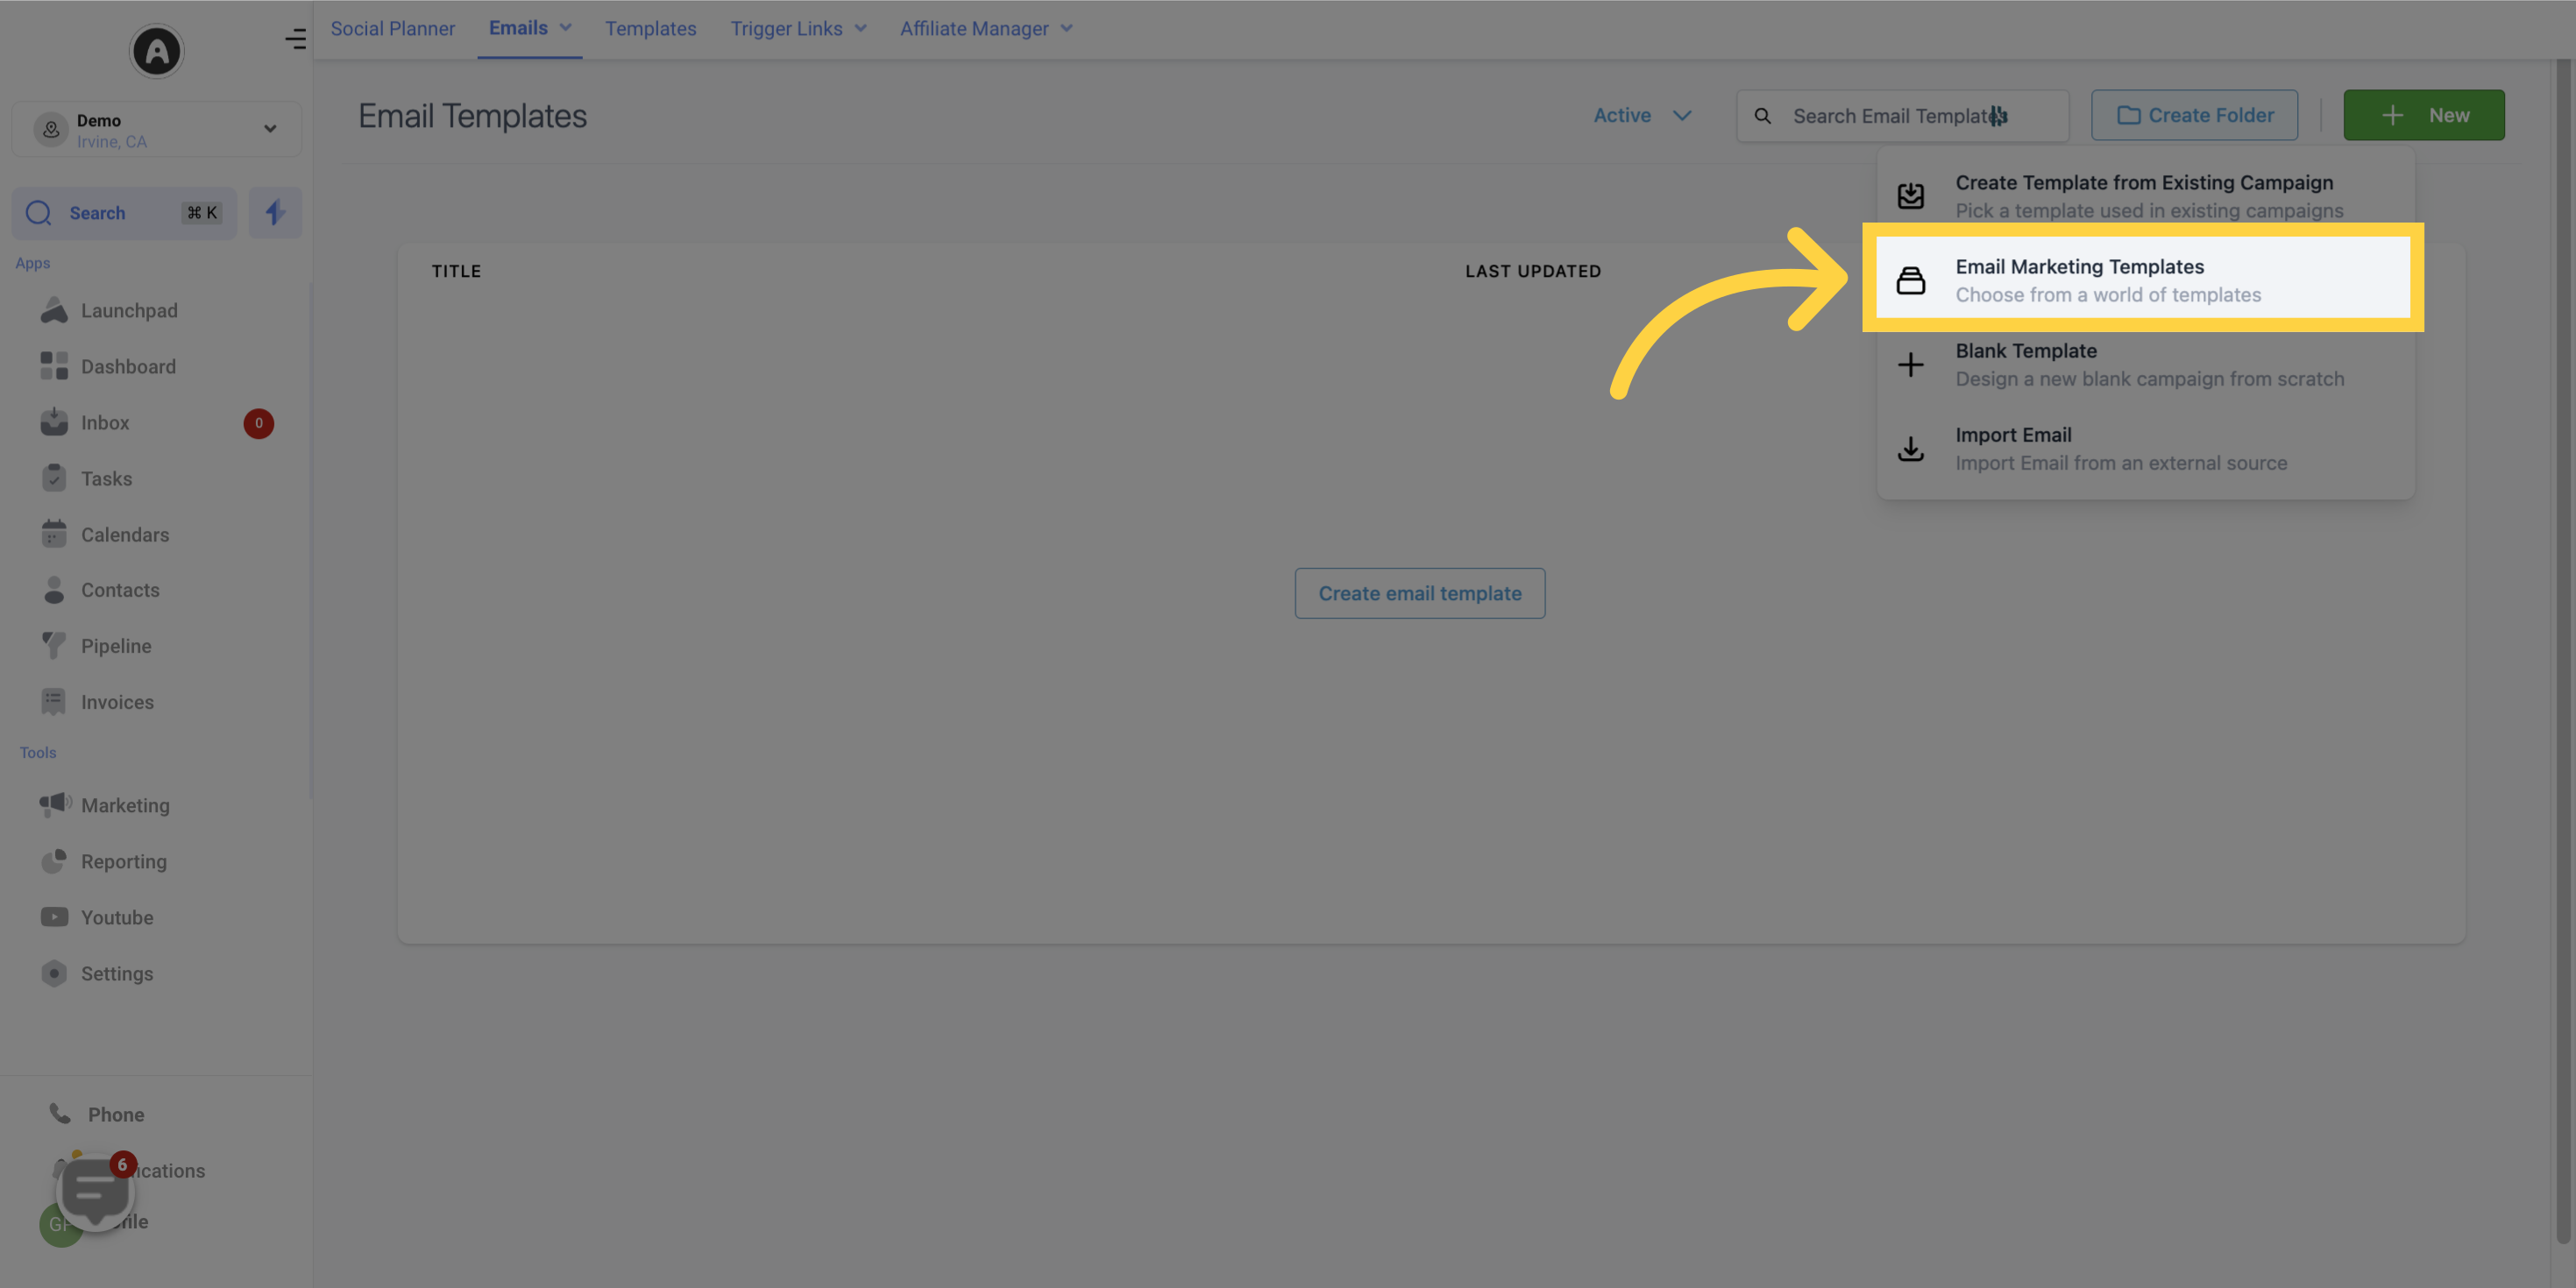
Task: Expand the Active status filter dropdown
Action: click(1641, 113)
